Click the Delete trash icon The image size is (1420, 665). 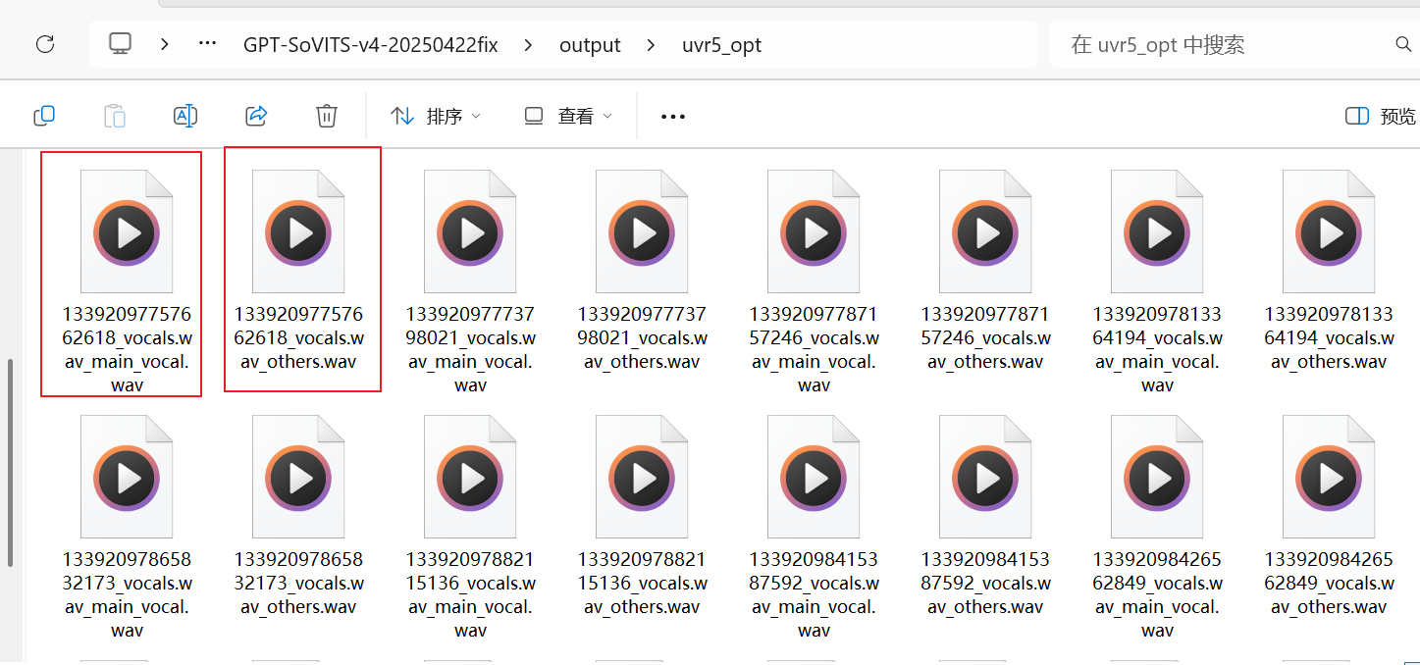327,116
